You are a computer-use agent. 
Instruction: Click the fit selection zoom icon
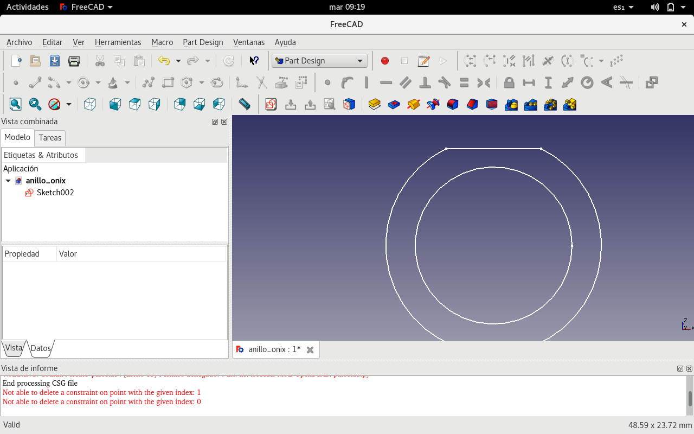(x=35, y=104)
